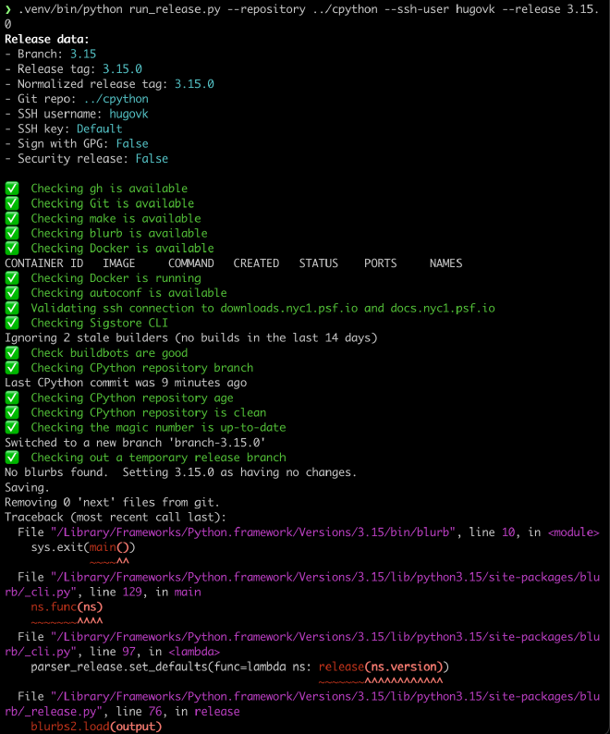Click the 'CONTAINER ID' column header
610x734 pixels.
pos(44,263)
